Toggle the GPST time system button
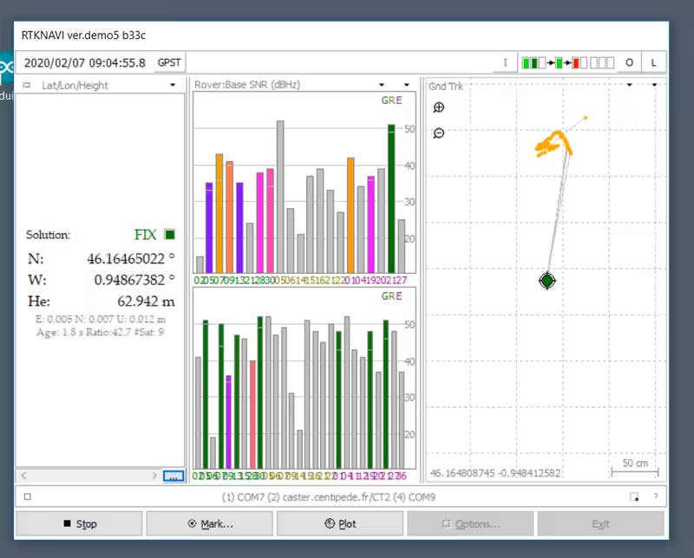Screen dimensions: 694x558 pos(169,63)
